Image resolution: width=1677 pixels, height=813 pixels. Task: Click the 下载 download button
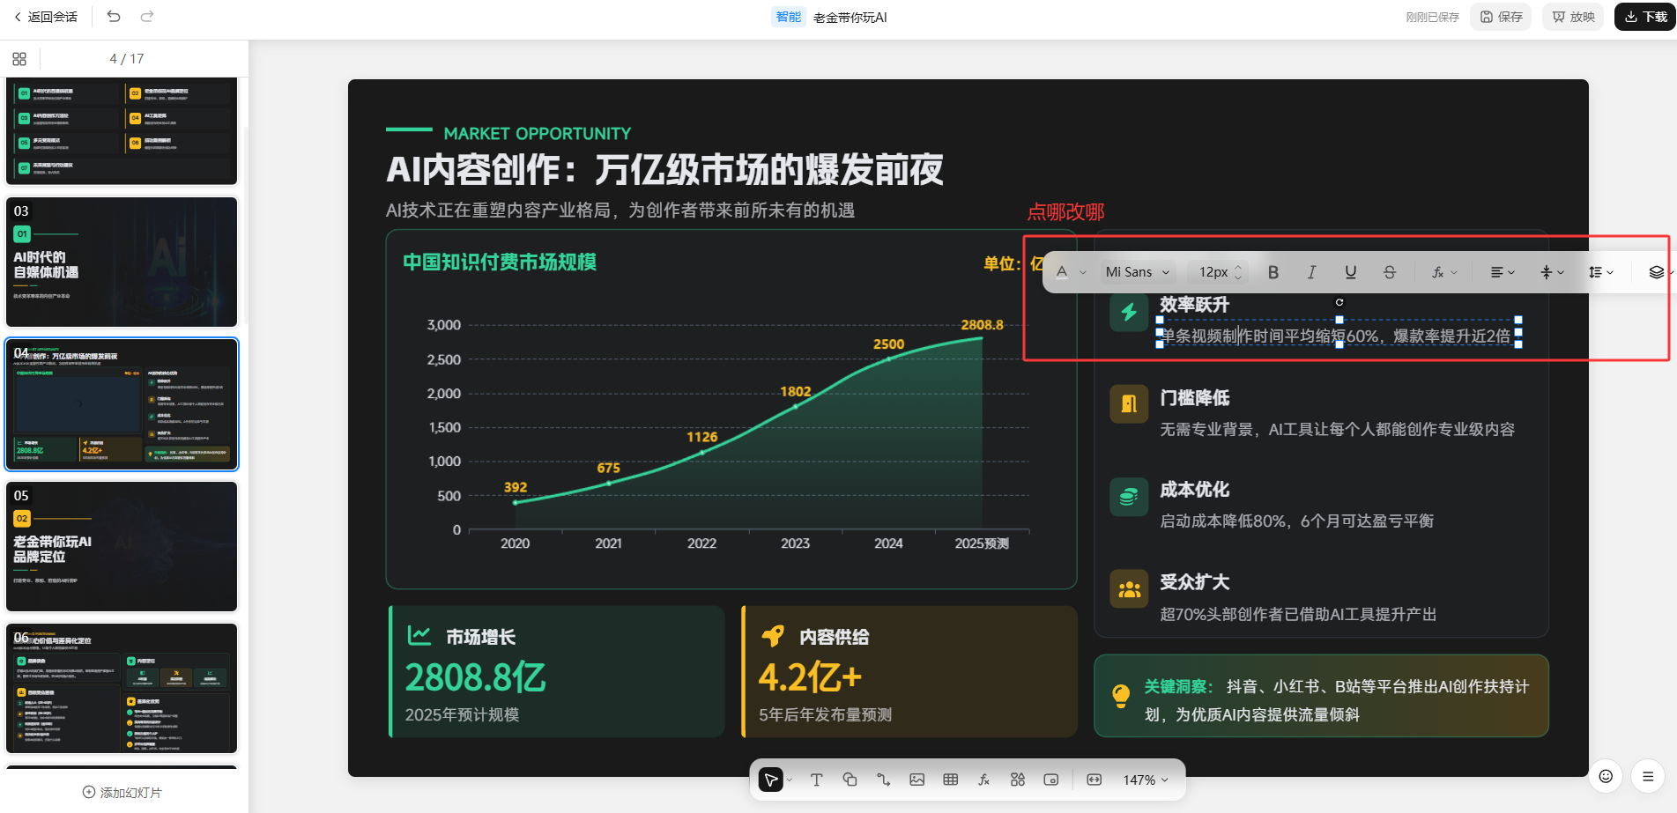tap(1645, 17)
